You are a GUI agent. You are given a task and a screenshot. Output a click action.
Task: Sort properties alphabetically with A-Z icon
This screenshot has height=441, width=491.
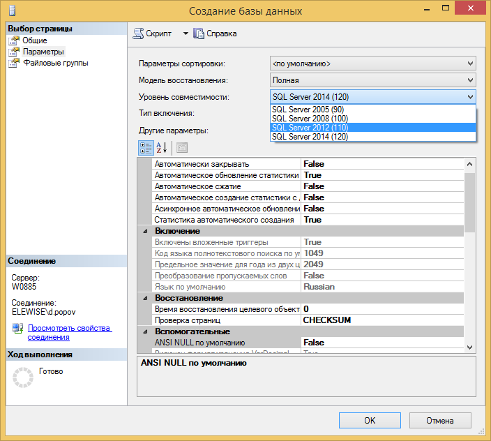click(x=161, y=147)
